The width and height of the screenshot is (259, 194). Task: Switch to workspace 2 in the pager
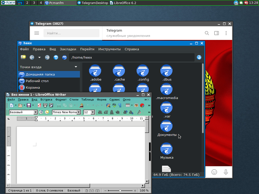[x=27, y=3]
